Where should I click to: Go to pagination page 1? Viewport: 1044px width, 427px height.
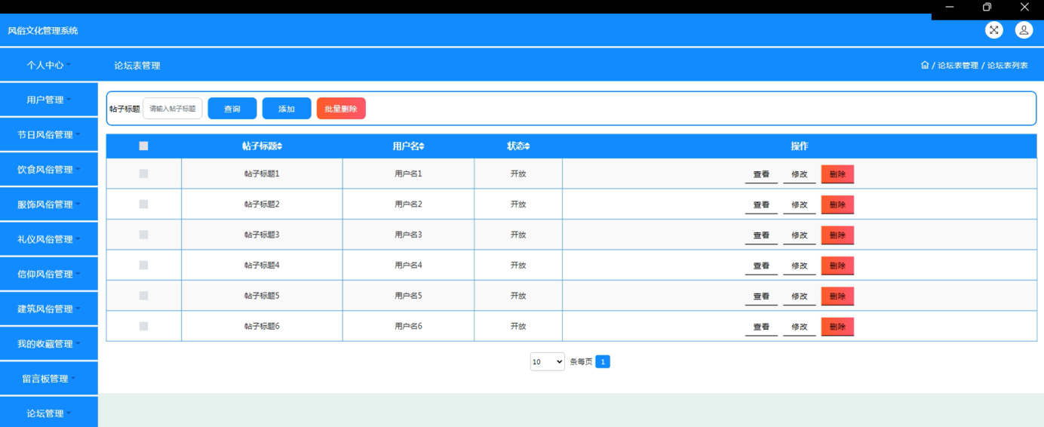(603, 362)
